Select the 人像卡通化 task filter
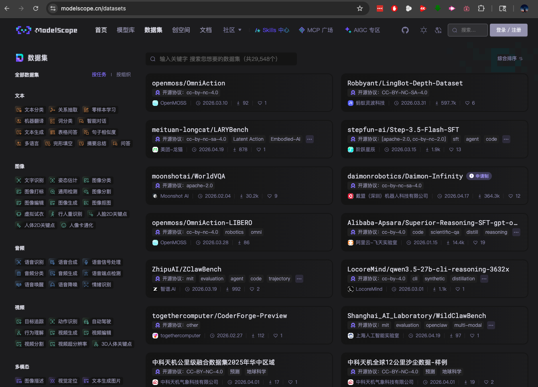The image size is (538, 387). (77, 225)
